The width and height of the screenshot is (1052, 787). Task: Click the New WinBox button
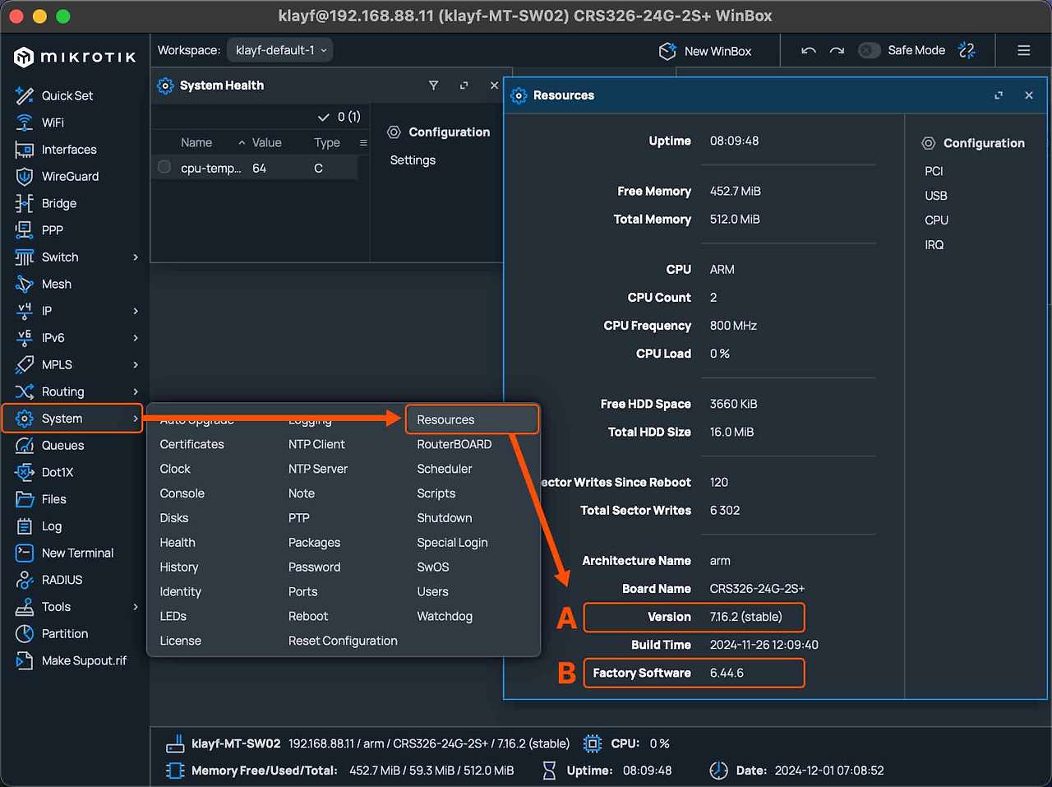[706, 51]
